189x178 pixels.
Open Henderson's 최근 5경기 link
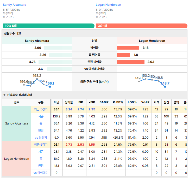41,145
